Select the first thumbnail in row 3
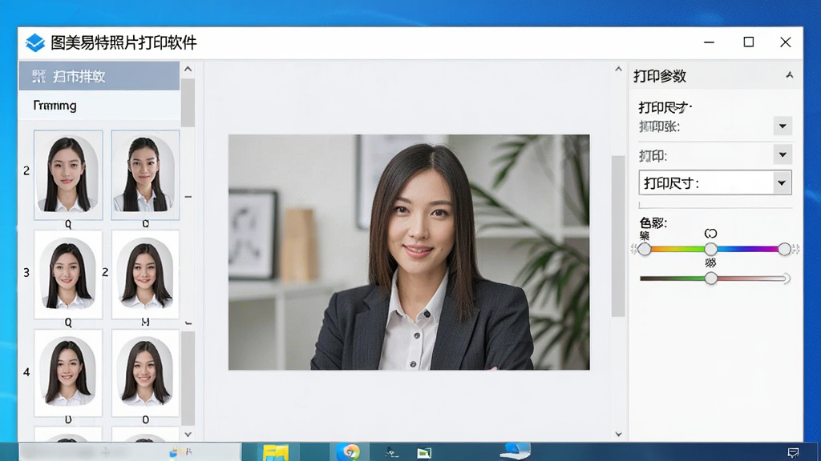The image size is (821, 461). 68,275
